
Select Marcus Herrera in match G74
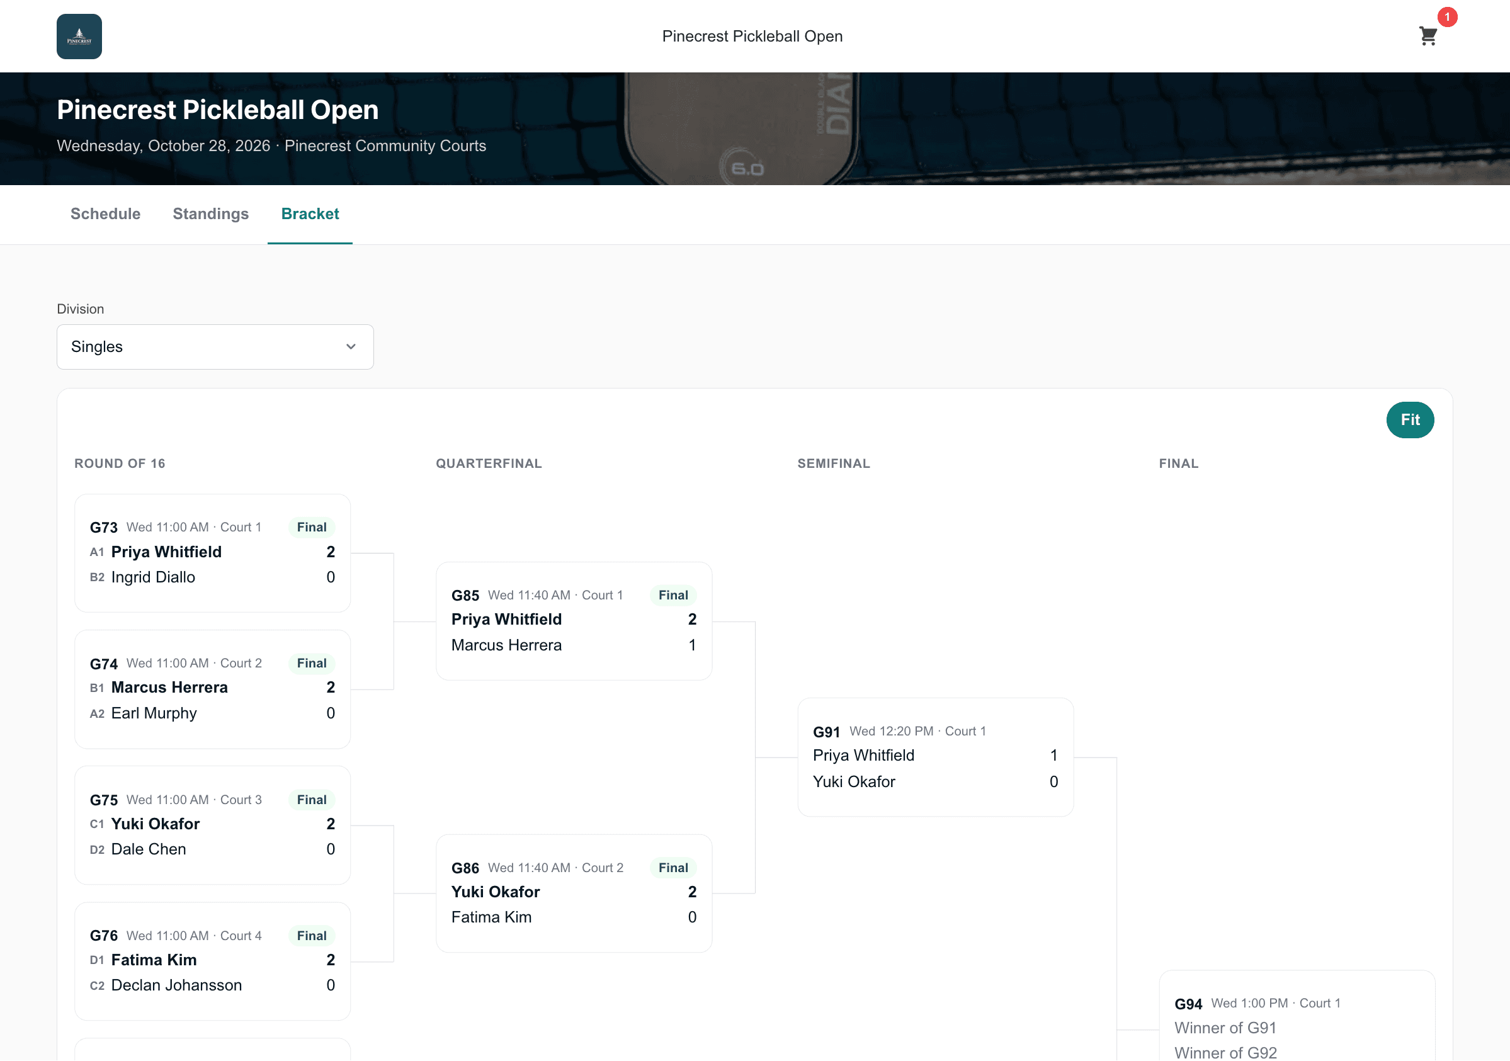pyautogui.click(x=169, y=688)
